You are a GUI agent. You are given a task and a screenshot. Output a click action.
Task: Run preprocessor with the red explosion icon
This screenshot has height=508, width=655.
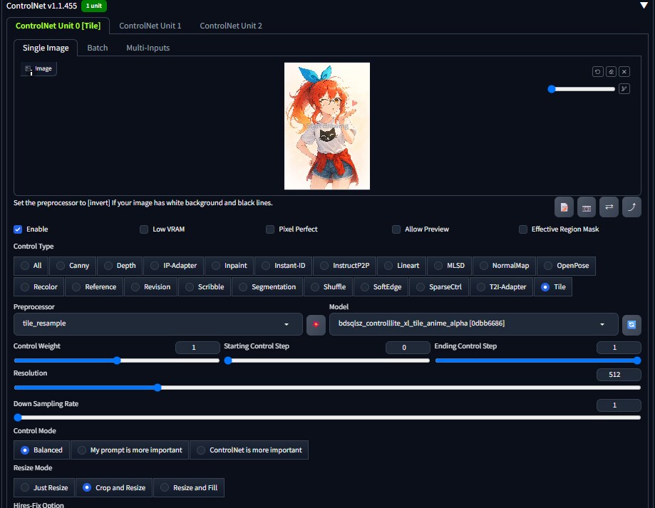tap(316, 324)
